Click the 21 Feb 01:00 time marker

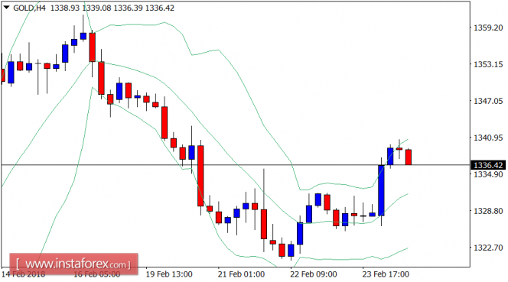click(241, 274)
